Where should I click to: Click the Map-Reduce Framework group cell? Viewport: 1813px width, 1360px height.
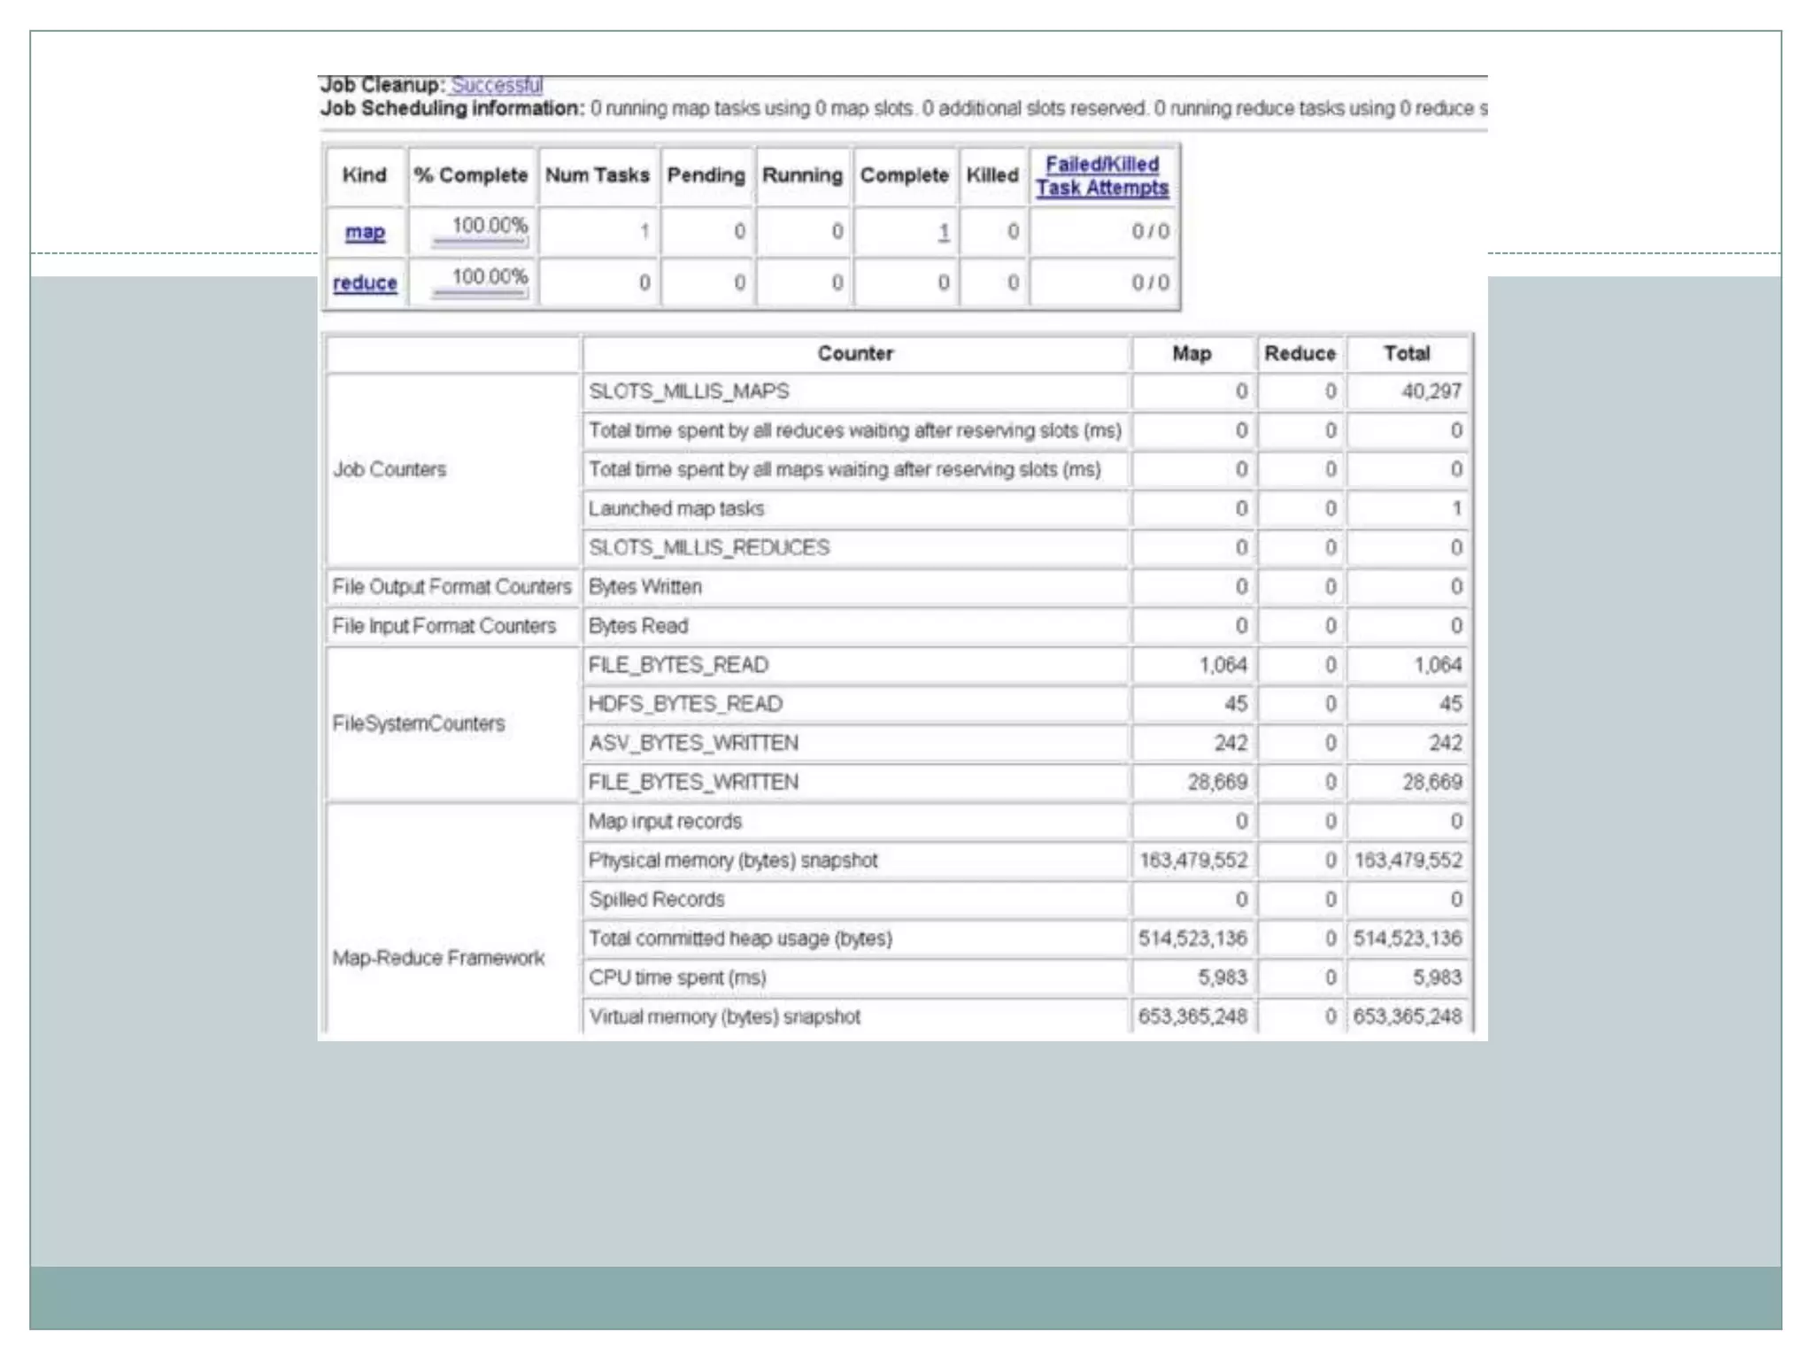pyautogui.click(x=438, y=958)
